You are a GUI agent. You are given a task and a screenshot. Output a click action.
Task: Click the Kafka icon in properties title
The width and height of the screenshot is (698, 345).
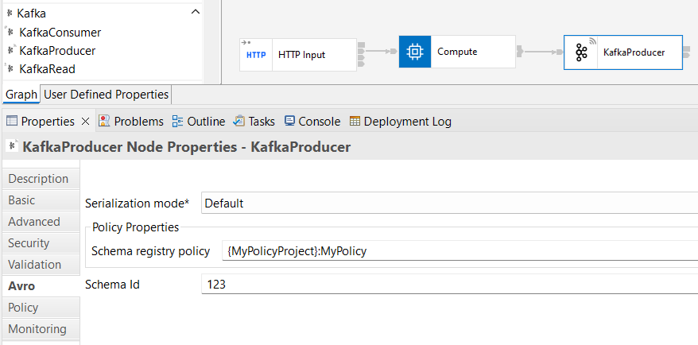coord(12,145)
